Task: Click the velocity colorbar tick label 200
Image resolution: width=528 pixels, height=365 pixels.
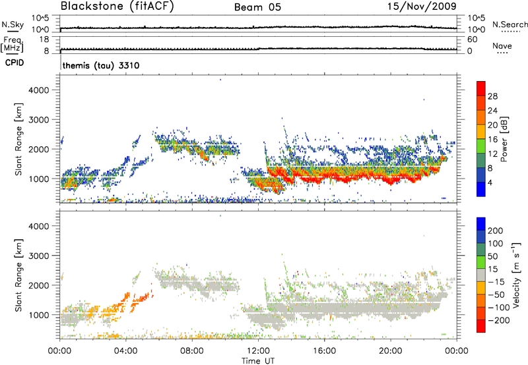Action: (x=496, y=231)
